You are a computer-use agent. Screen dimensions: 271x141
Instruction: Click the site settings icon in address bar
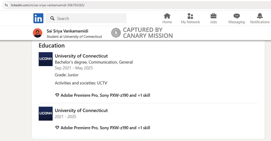coord(6,5)
